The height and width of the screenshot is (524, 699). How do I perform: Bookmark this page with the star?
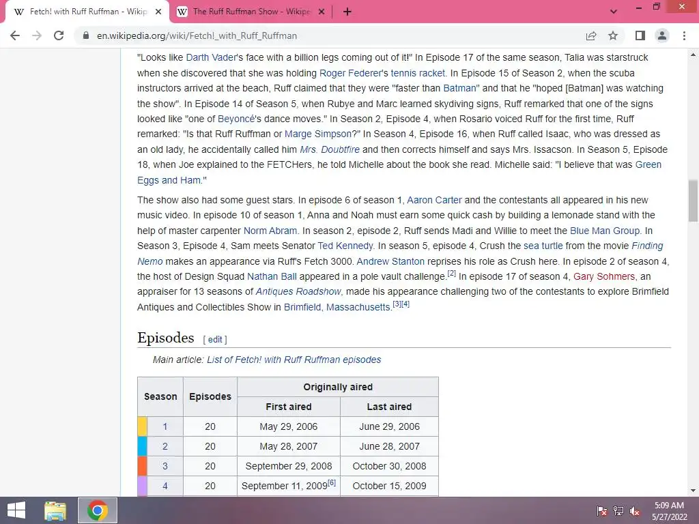tap(613, 35)
